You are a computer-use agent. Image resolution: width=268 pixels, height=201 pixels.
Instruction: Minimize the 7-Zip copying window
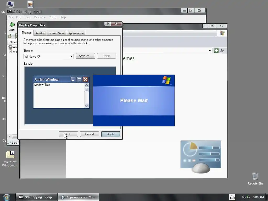184,10
